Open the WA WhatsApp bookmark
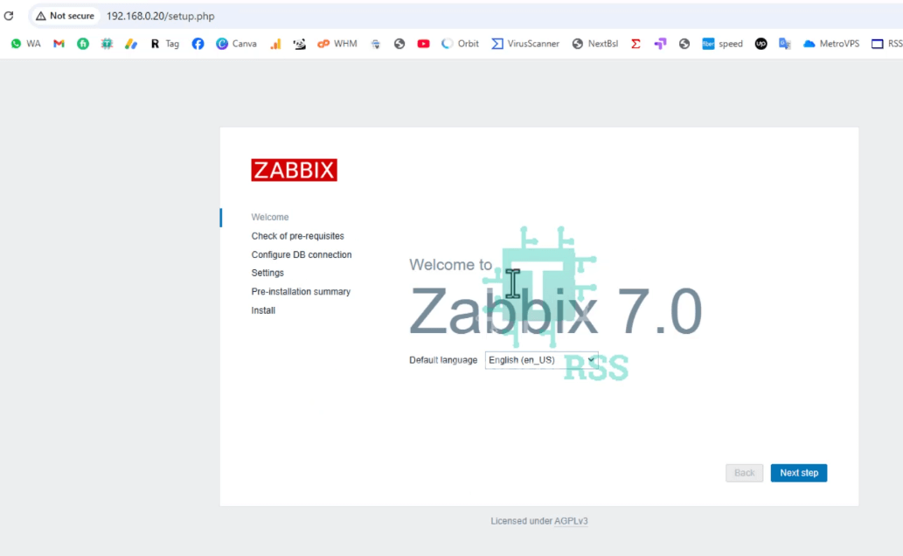The image size is (903, 556). pos(26,44)
